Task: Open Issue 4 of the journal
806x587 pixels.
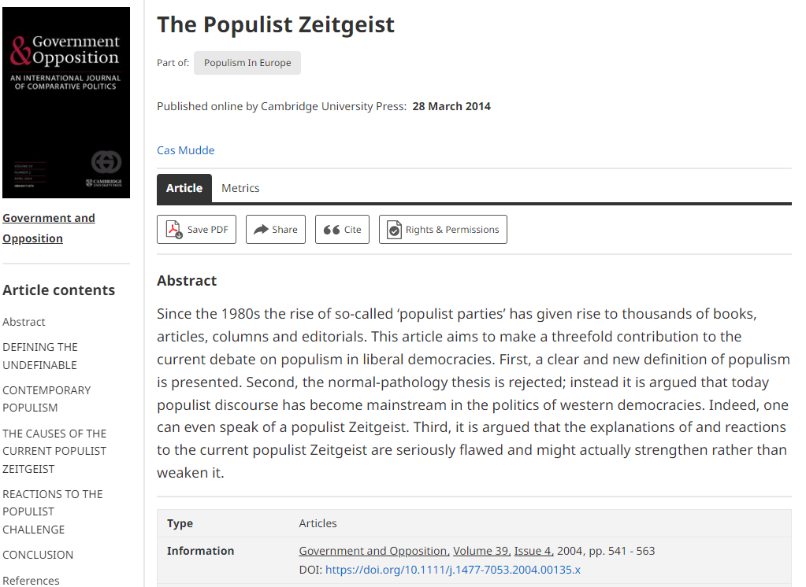Action: point(533,550)
